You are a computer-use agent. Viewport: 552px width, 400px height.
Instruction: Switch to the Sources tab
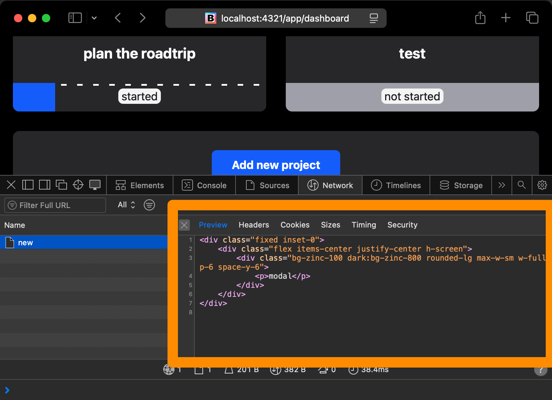(x=267, y=185)
